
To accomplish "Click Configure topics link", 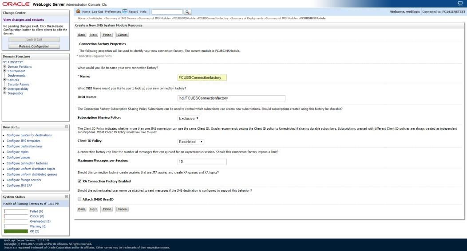I will (18, 152).
